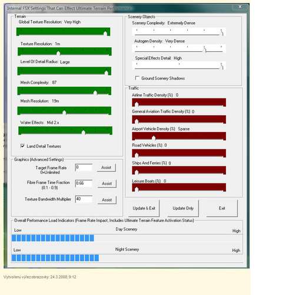Click the Airport Vehicle Density slider
292x295 pixels.
coord(179,136)
